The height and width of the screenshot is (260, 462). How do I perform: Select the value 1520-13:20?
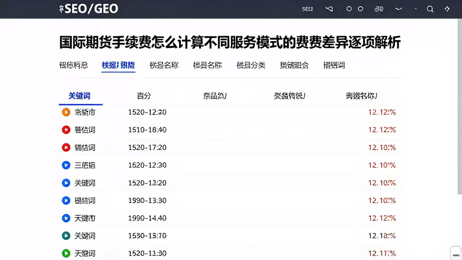coord(148,183)
